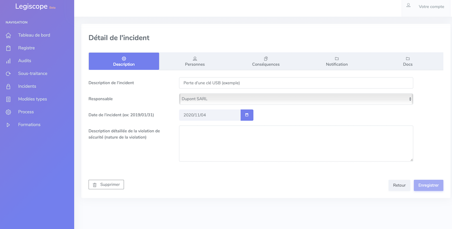This screenshot has height=229, width=452.
Task: Click the refresh icon beside Sous-traitance
Action: 8,73
